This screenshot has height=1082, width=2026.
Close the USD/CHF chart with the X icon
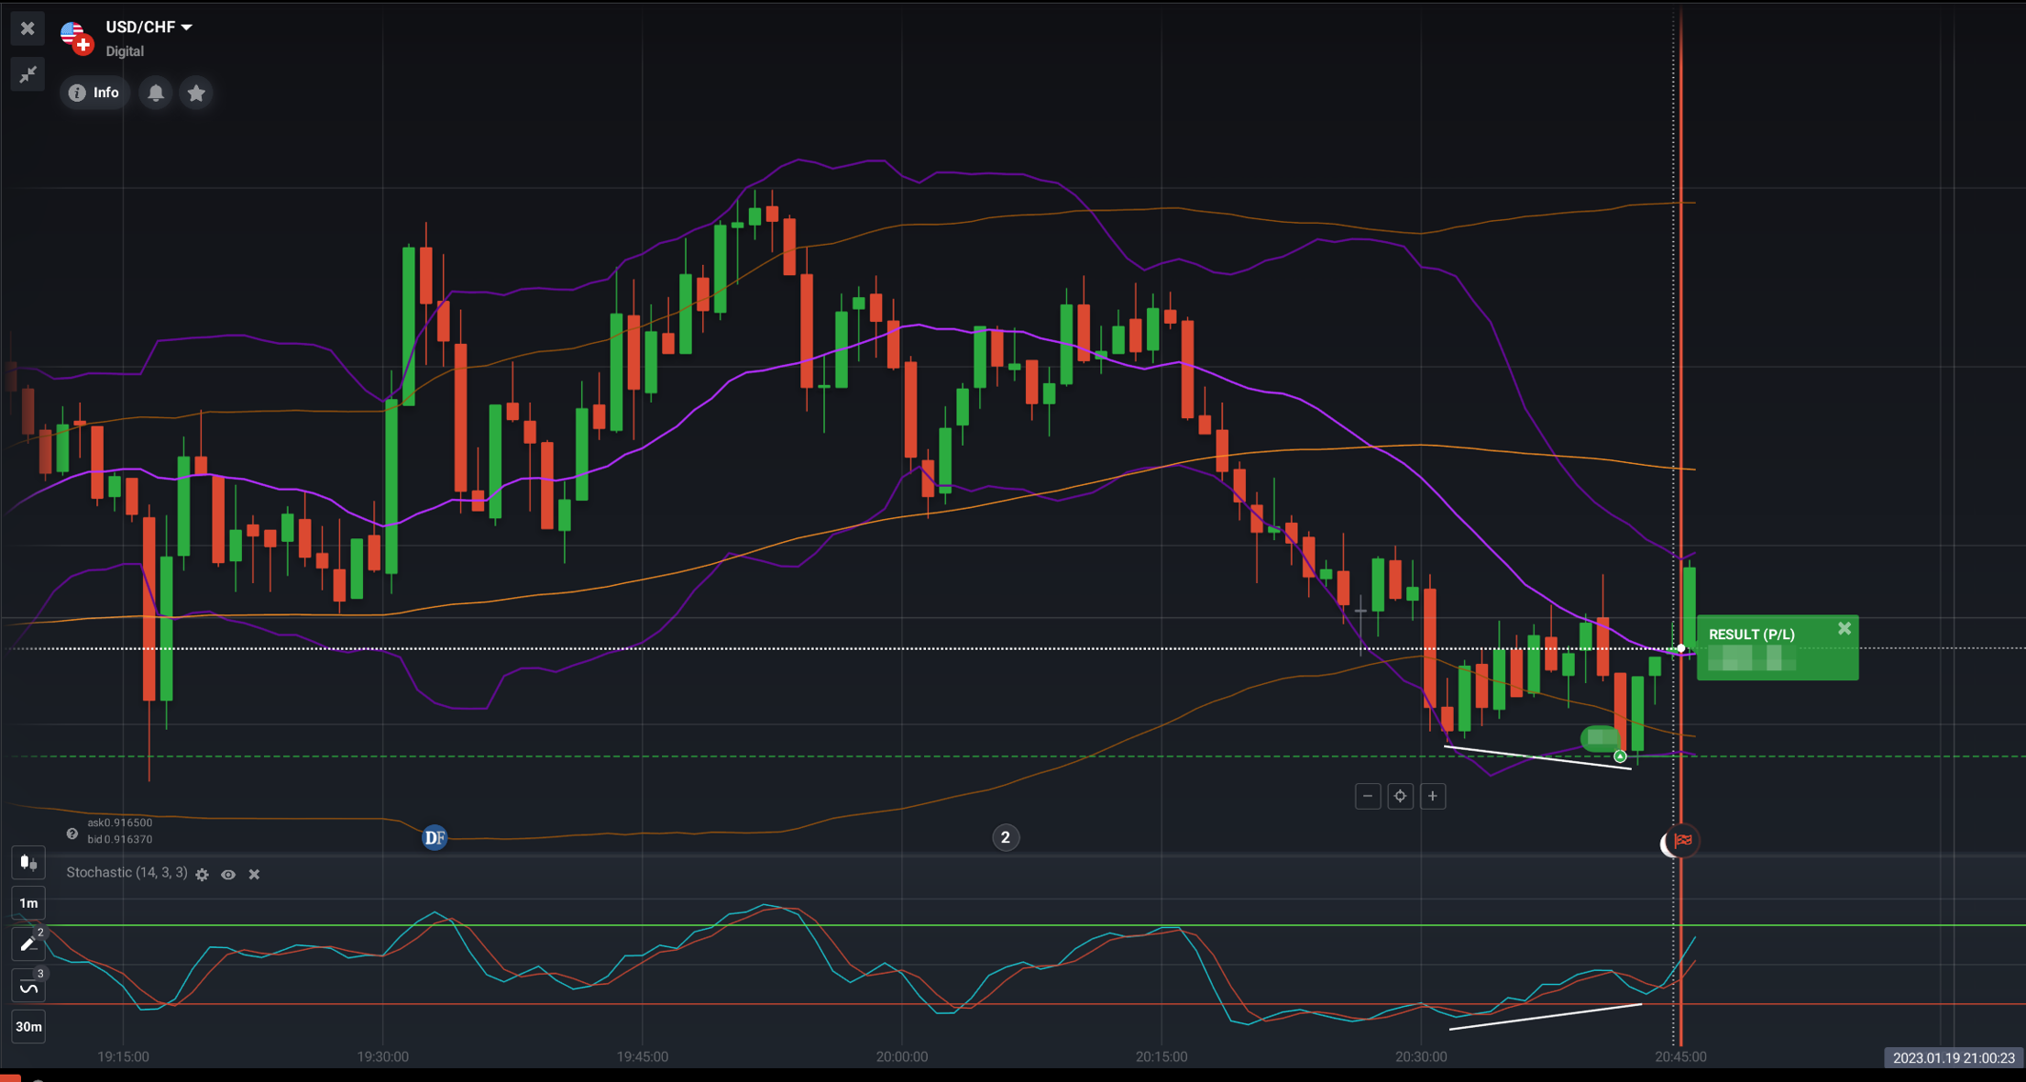(x=28, y=28)
